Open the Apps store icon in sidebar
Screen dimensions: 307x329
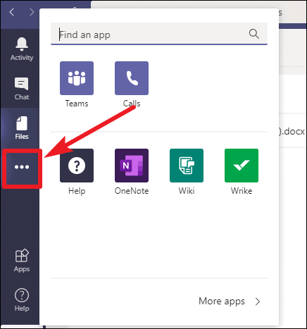click(x=22, y=256)
